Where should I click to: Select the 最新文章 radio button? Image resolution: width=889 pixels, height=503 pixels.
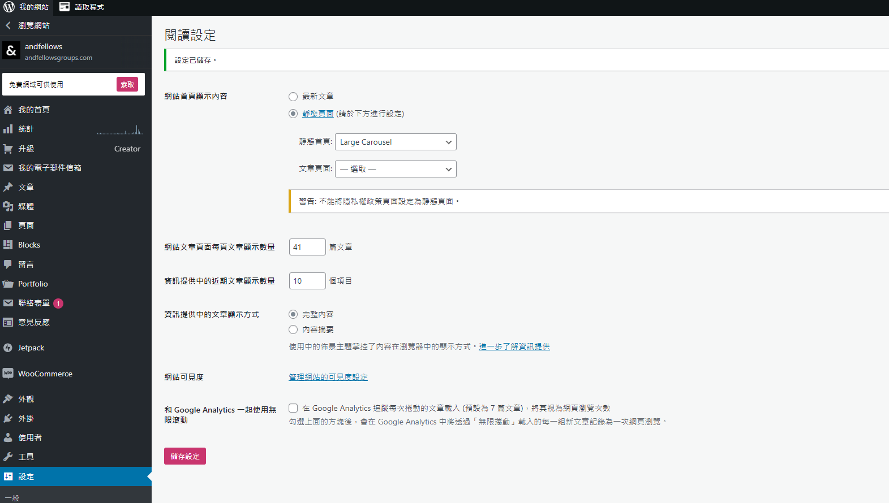pos(293,97)
